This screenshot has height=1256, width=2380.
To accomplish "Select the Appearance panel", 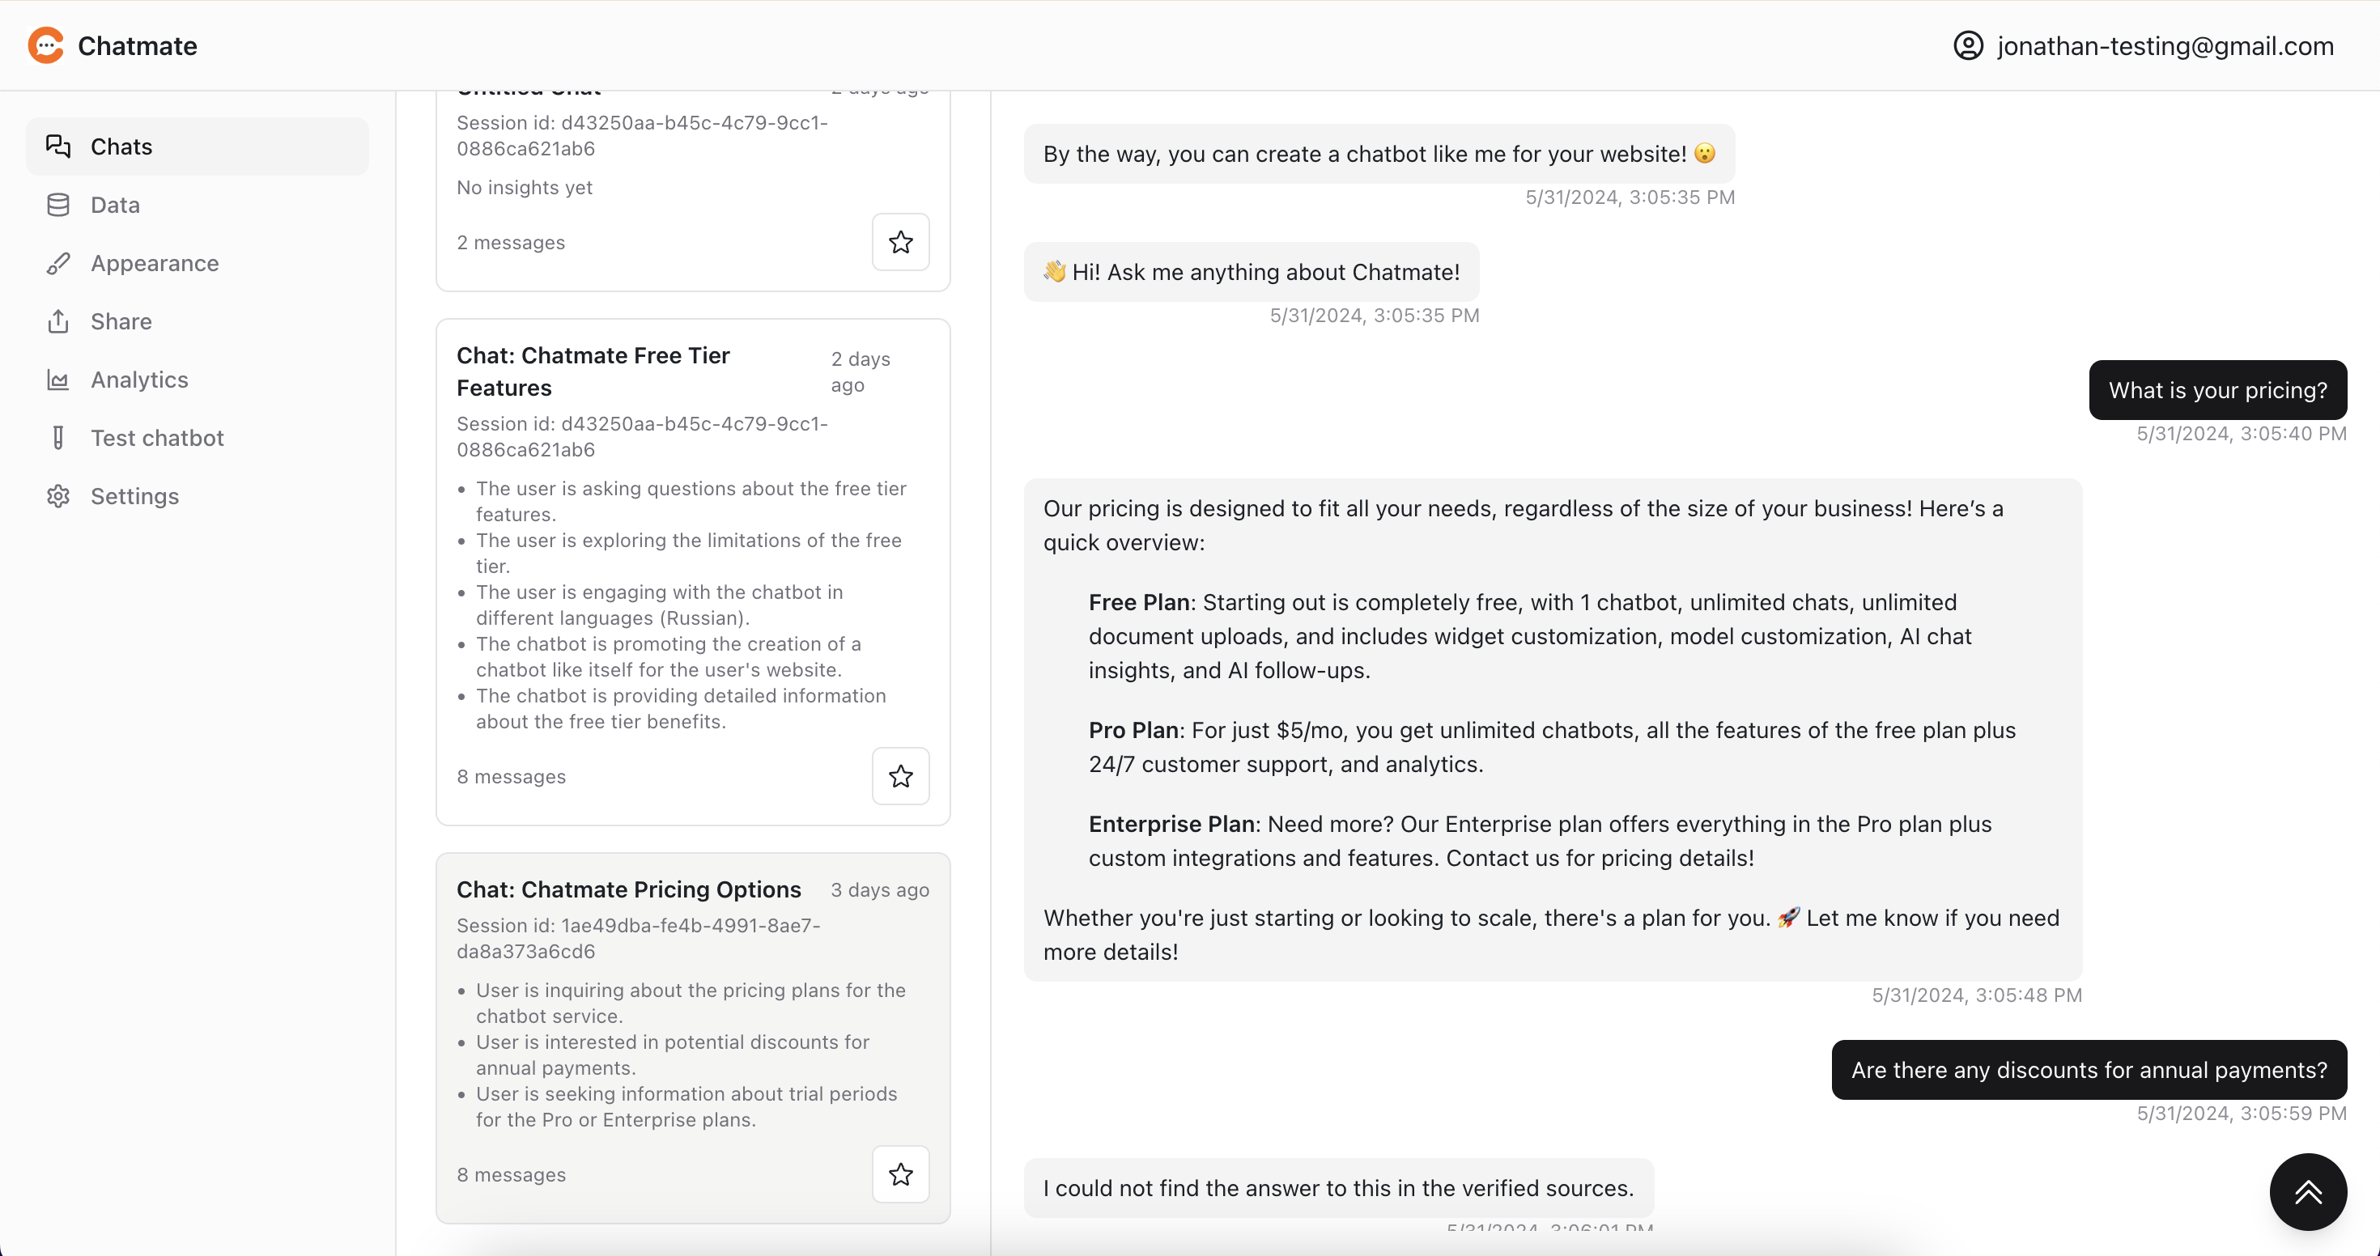I will point(155,263).
